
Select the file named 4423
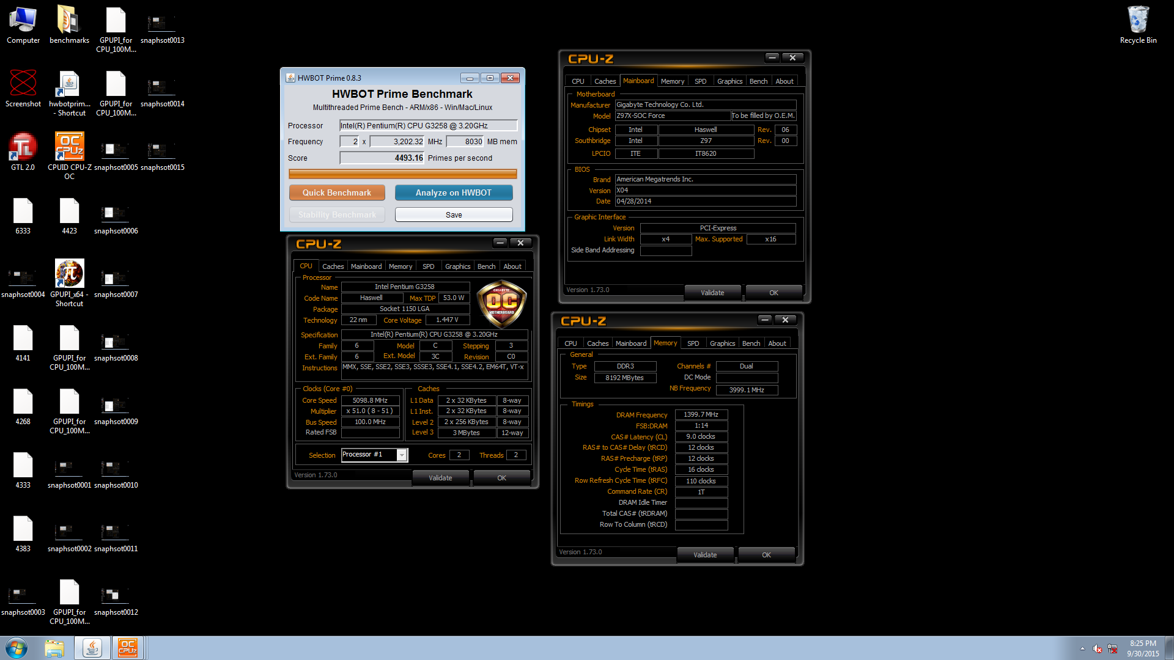pos(69,215)
